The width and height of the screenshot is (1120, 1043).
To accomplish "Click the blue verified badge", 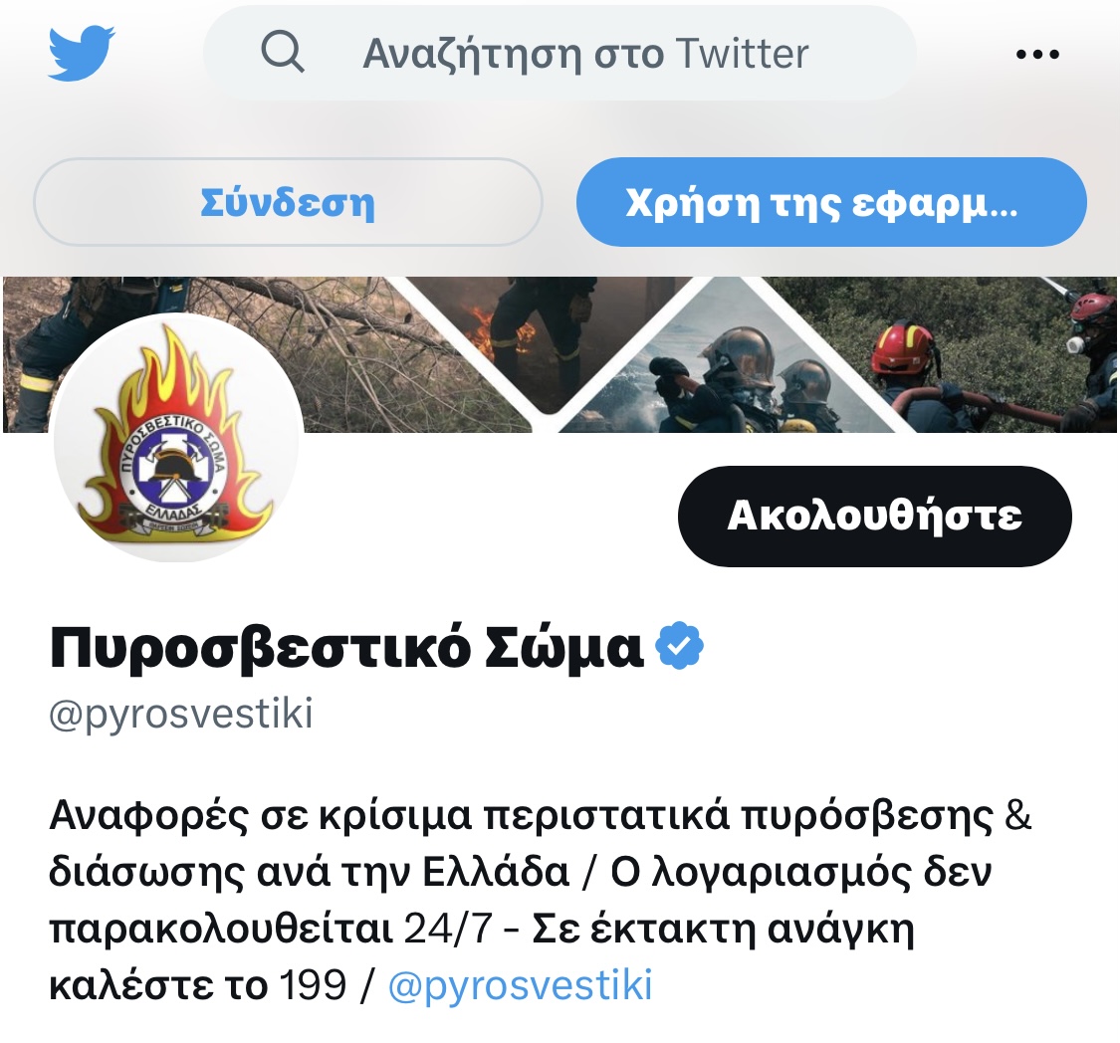I will point(679,645).
